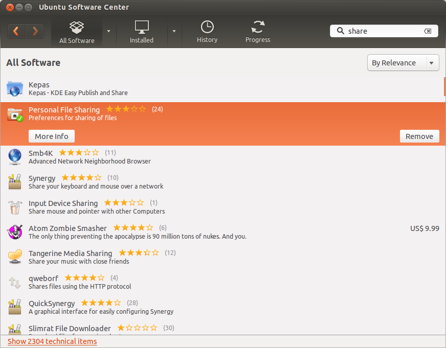This screenshot has width=446, height=348.
Task: Click the Tangerine Media Sharing review count (12)
Action: pyautogui.click(x=170, y=253)
